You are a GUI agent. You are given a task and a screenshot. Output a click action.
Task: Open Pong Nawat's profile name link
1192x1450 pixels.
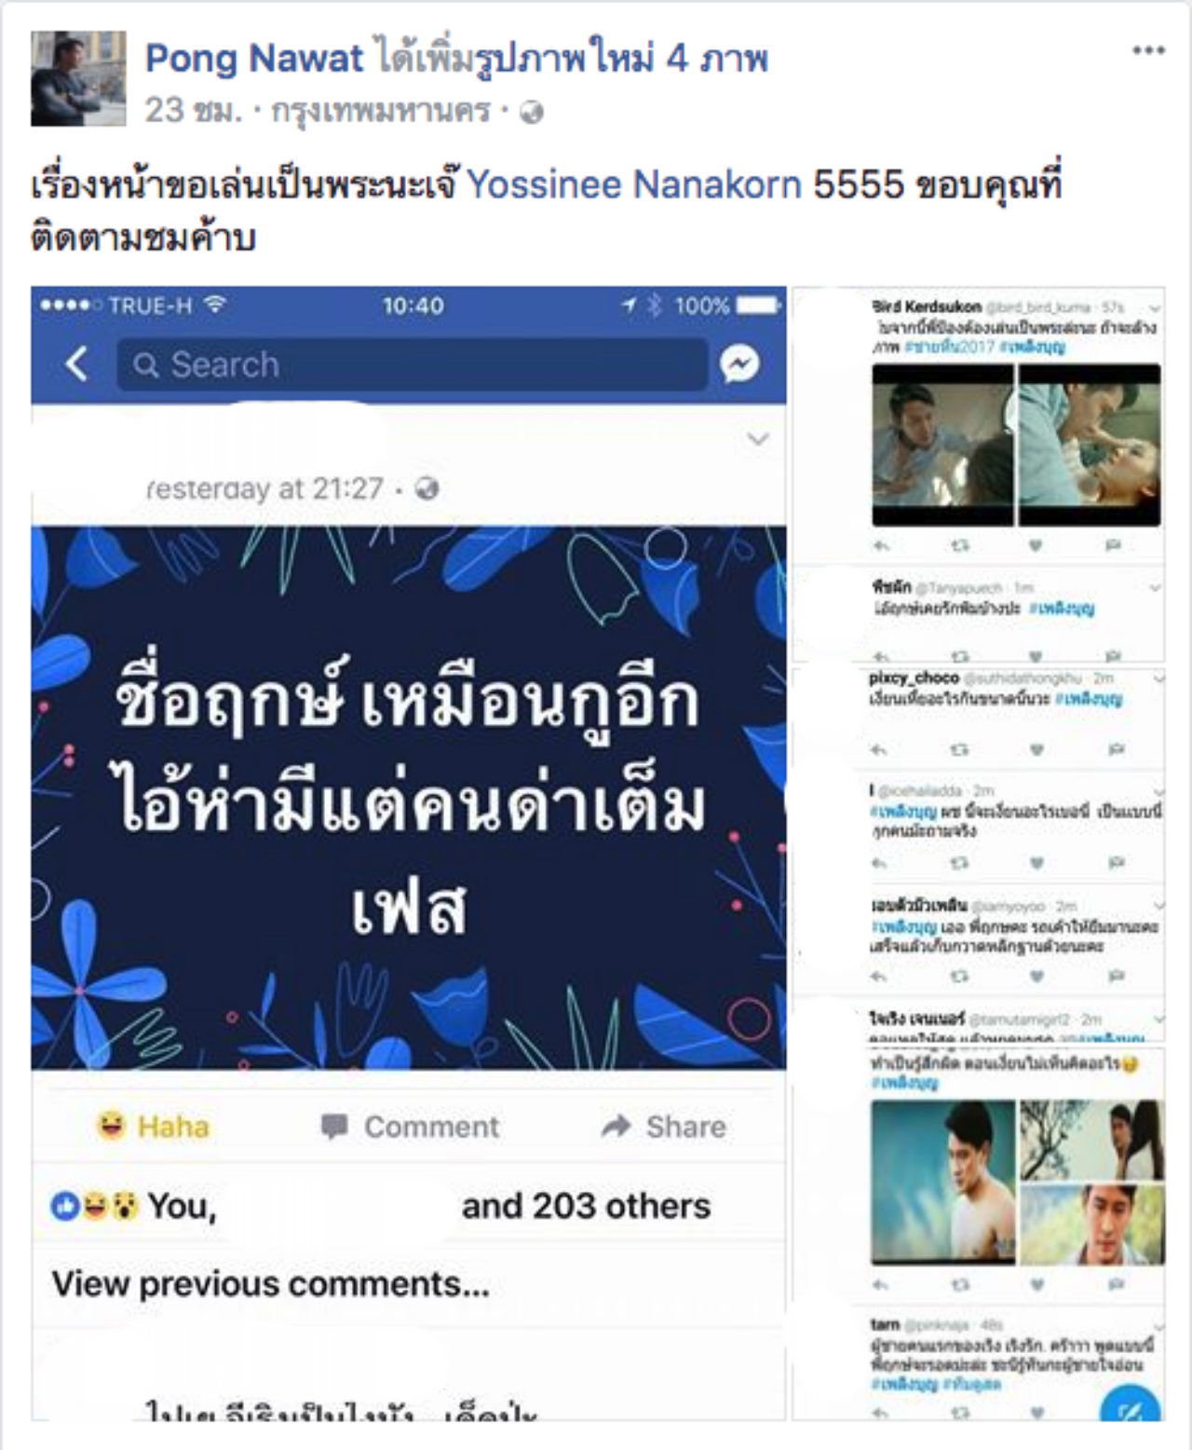(254, 59)
